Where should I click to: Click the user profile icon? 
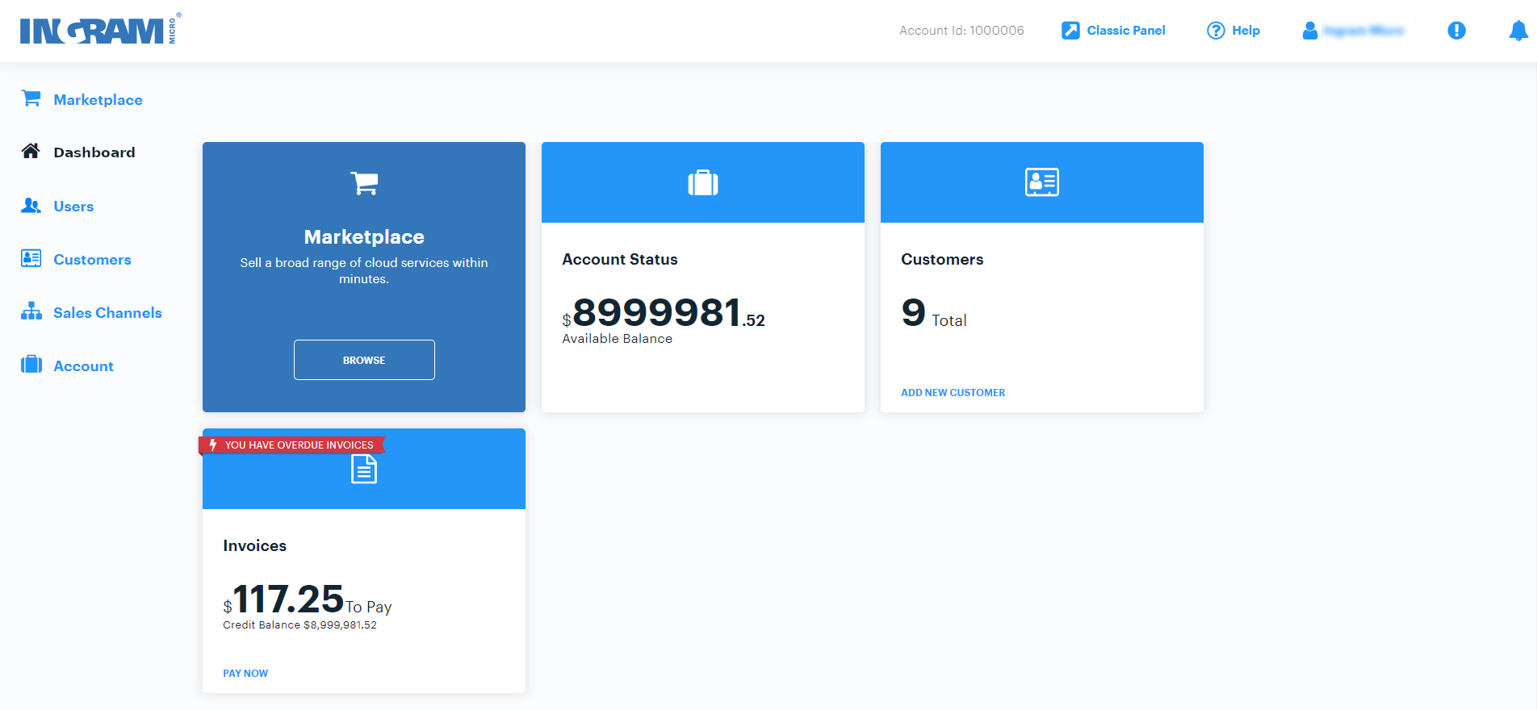[1310, 31]
